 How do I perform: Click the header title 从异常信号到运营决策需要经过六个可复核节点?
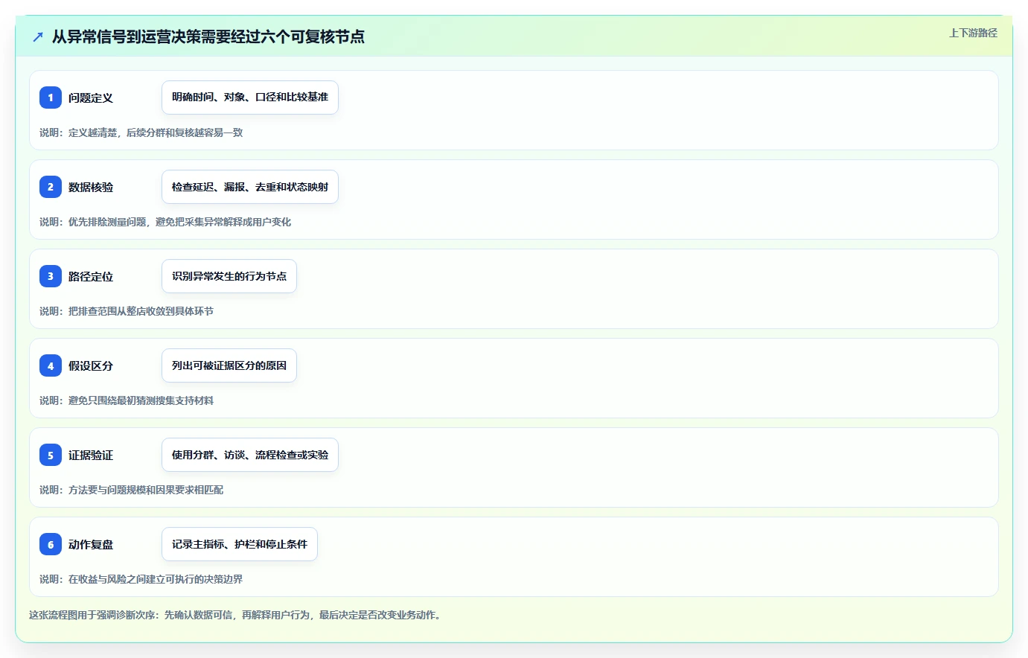point(208,36)
